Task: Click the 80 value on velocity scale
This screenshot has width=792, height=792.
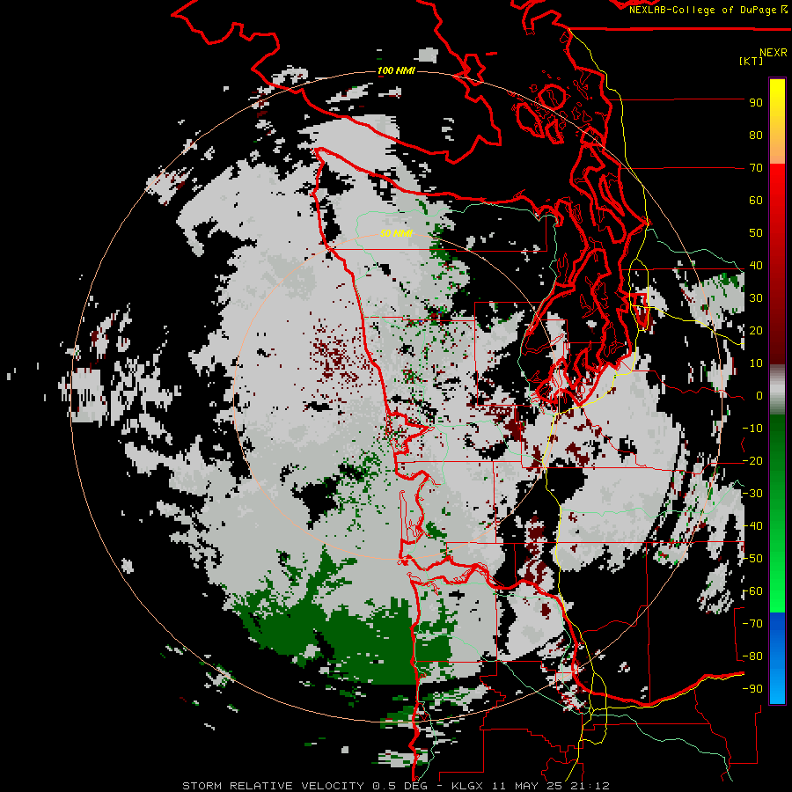Action: click(x=756, y=135)
